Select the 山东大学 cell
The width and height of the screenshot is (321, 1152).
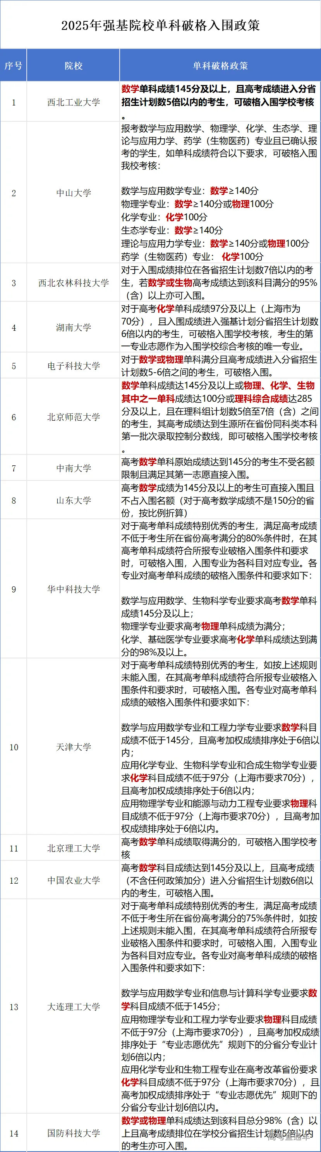coord(73,500)
